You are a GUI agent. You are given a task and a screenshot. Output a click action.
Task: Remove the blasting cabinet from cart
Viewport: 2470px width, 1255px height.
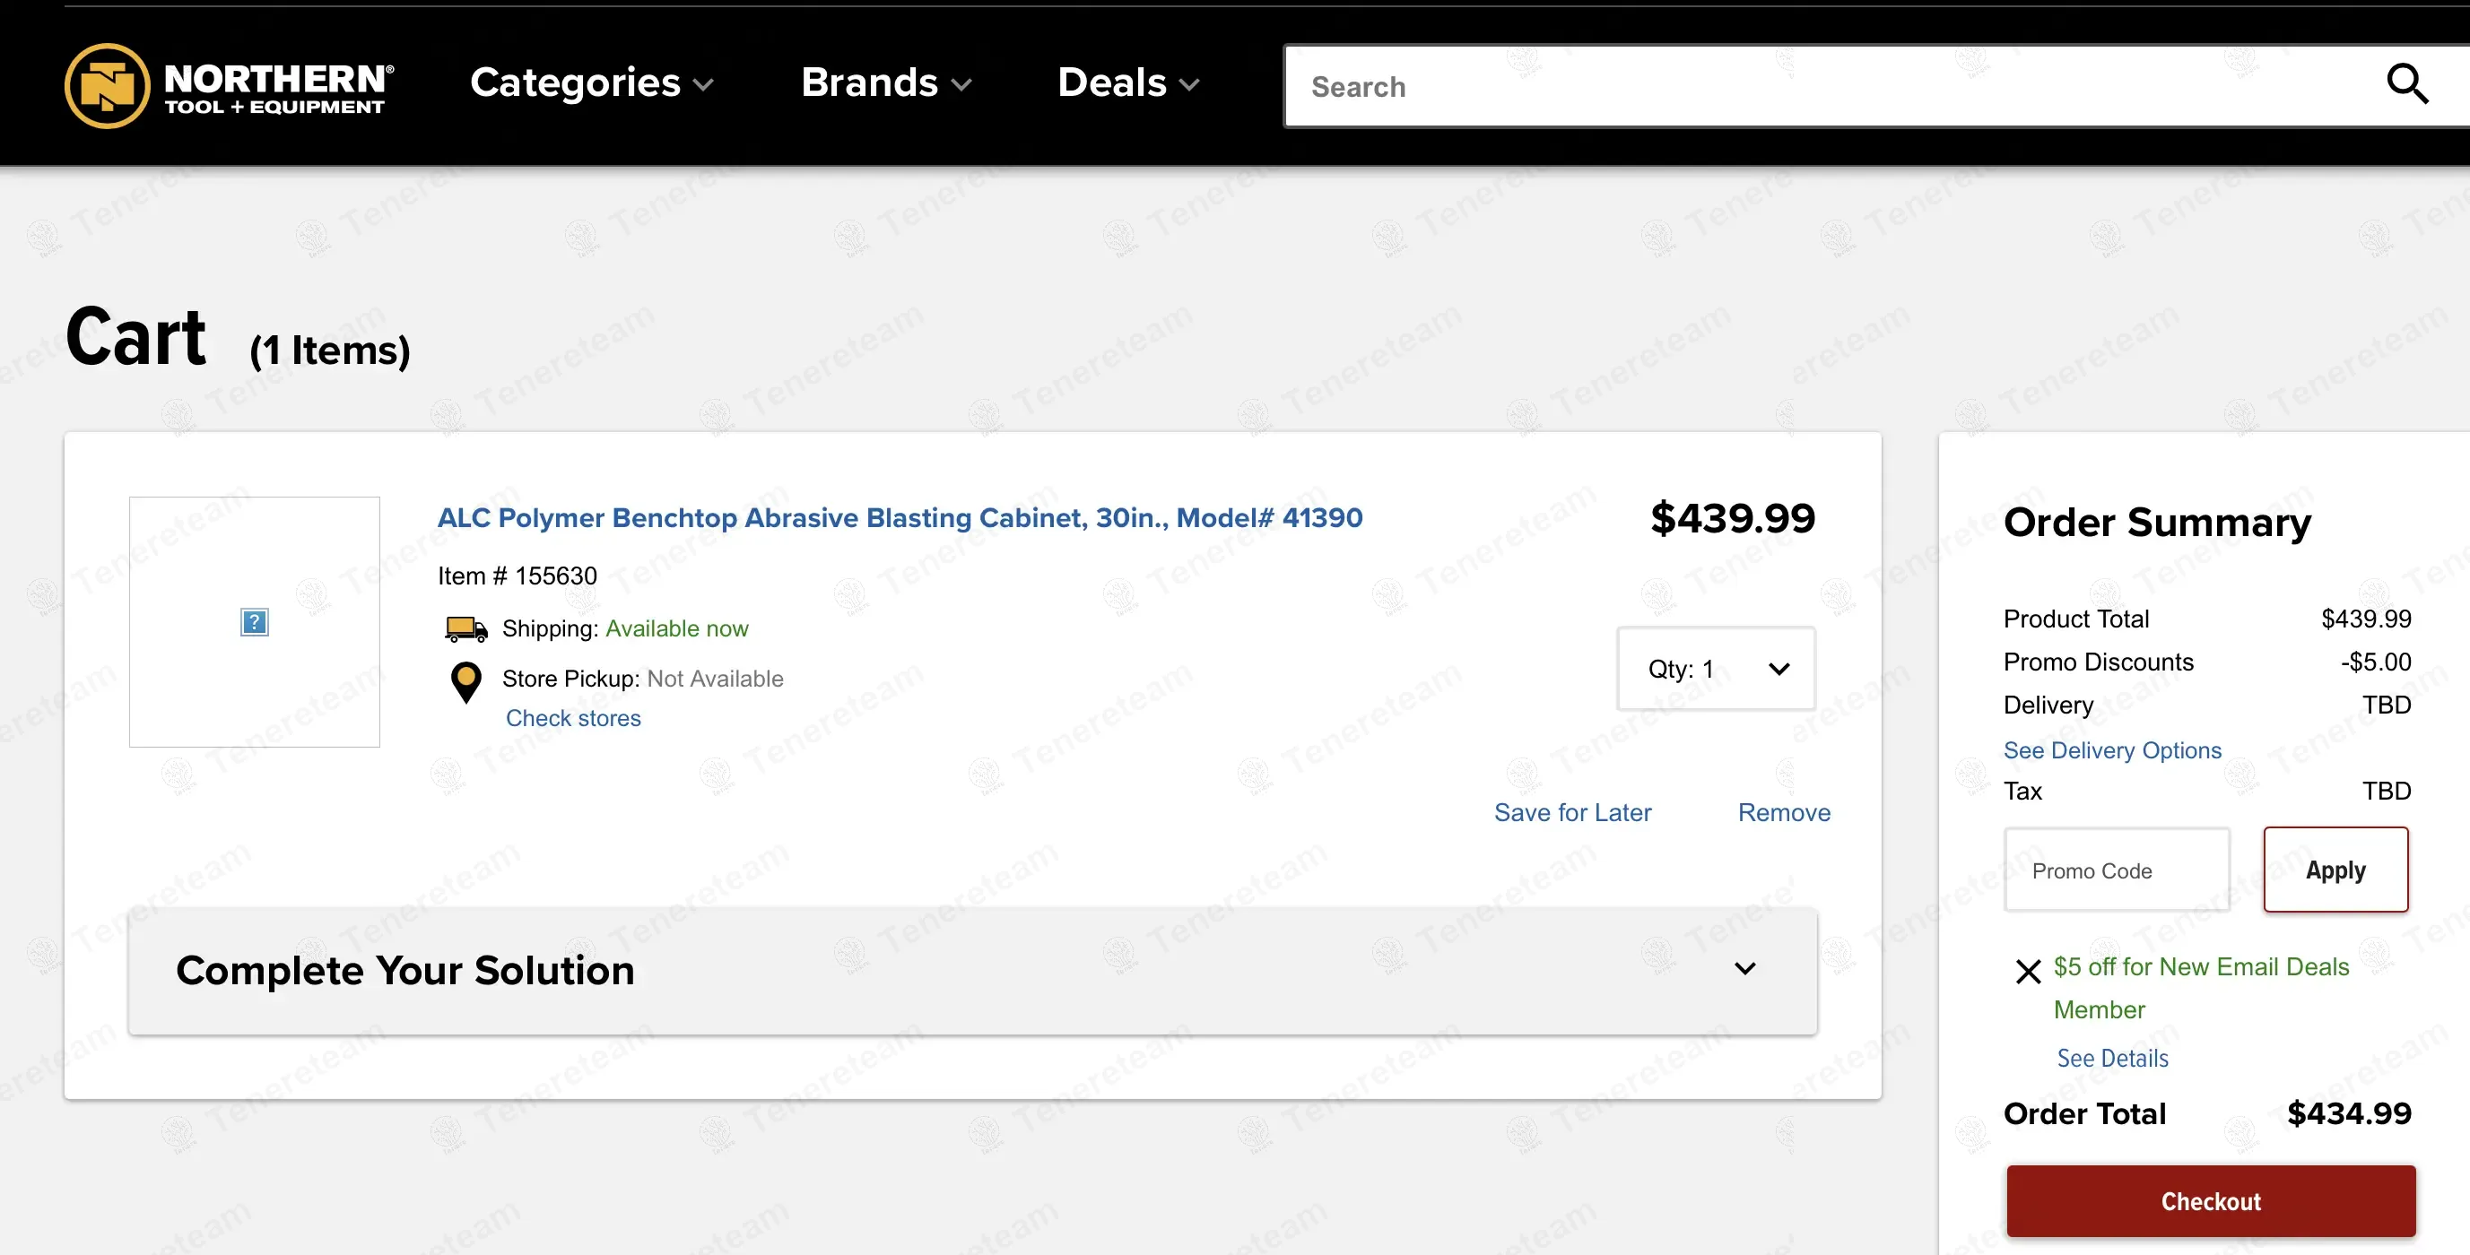click(x=1784, y=812)
